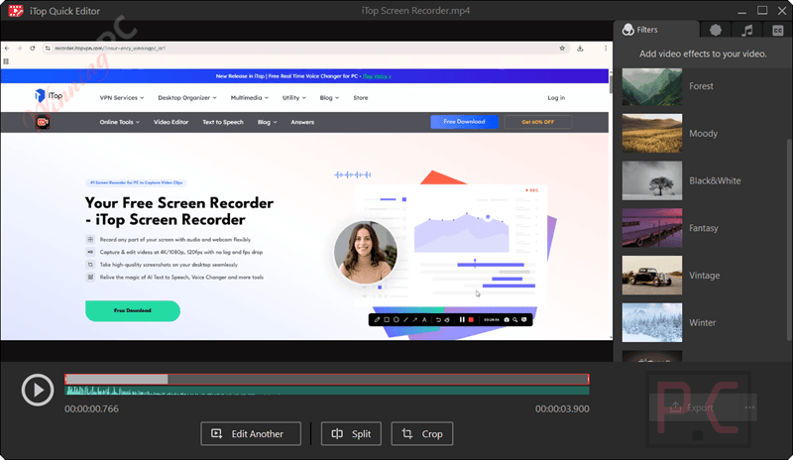793x460 pixels.
Task: Apply the Fantasy filter thumbnail
Action: pos(652,228)
